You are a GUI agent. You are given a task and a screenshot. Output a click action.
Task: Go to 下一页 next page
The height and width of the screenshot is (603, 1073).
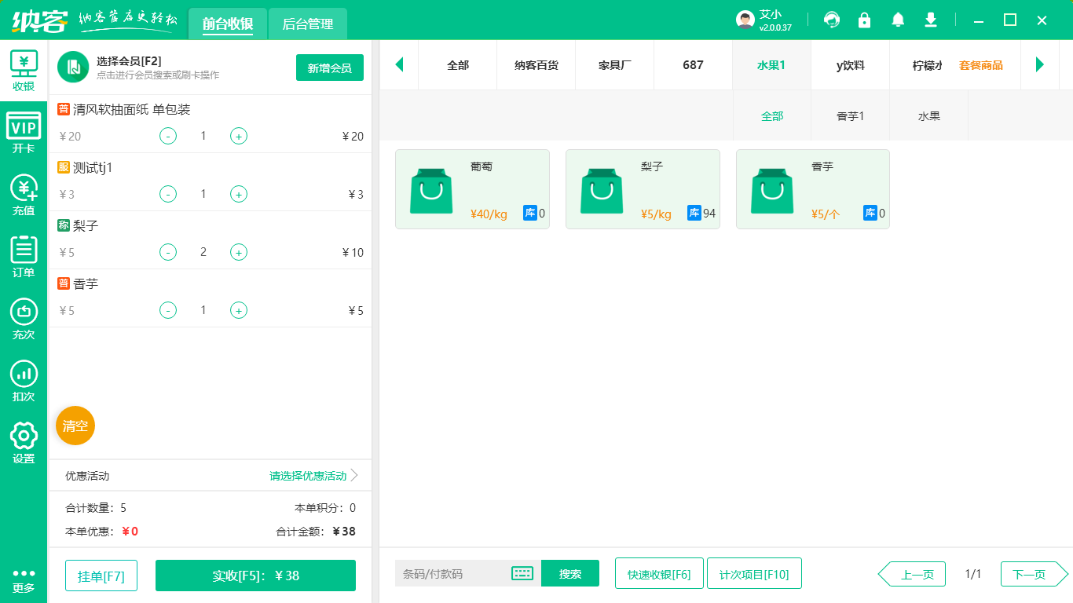[x=1035, y=574]
